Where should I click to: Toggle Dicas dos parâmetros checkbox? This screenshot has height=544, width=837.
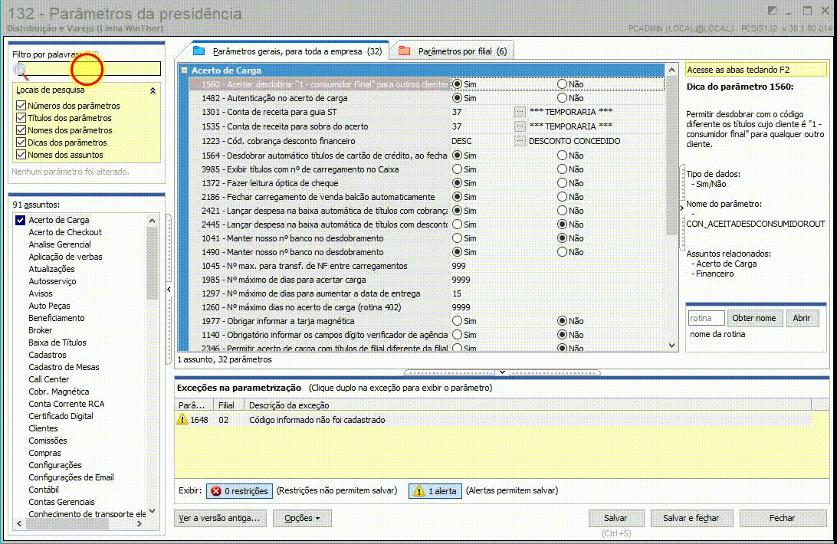tap(21, 143)
